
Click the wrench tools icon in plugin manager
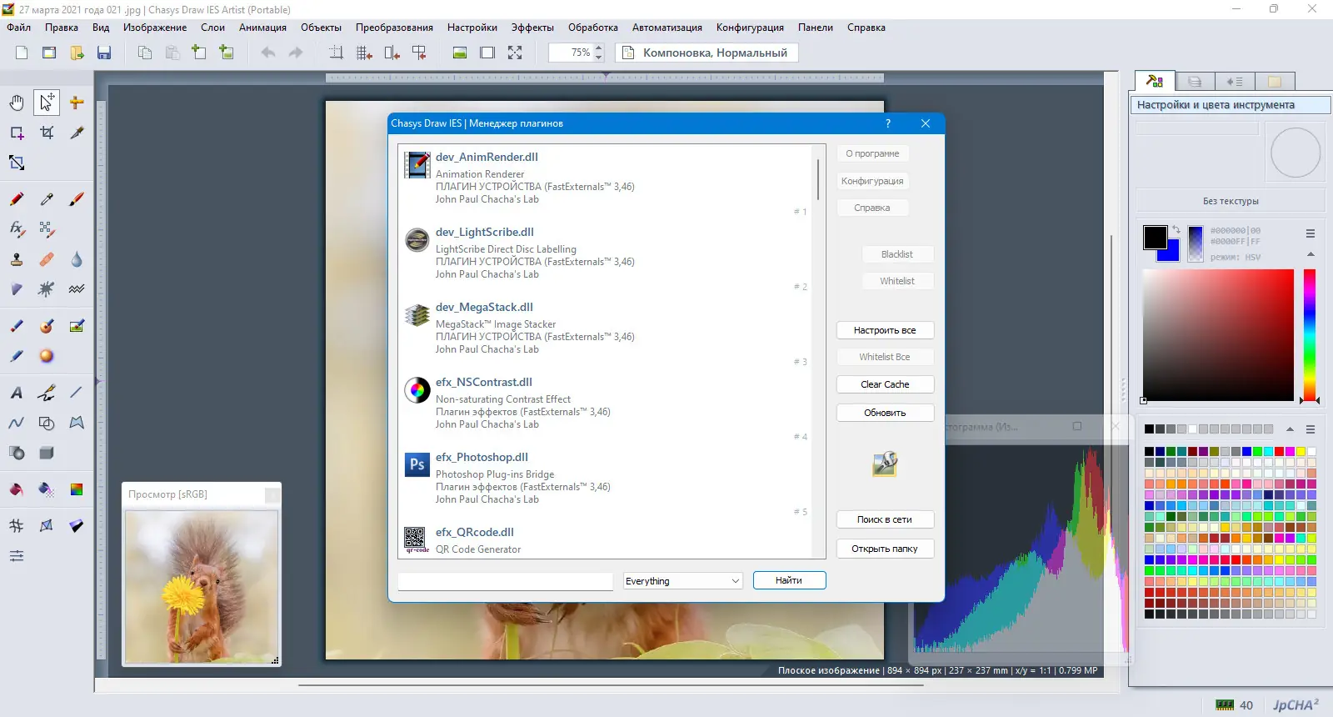coord(885,464)
